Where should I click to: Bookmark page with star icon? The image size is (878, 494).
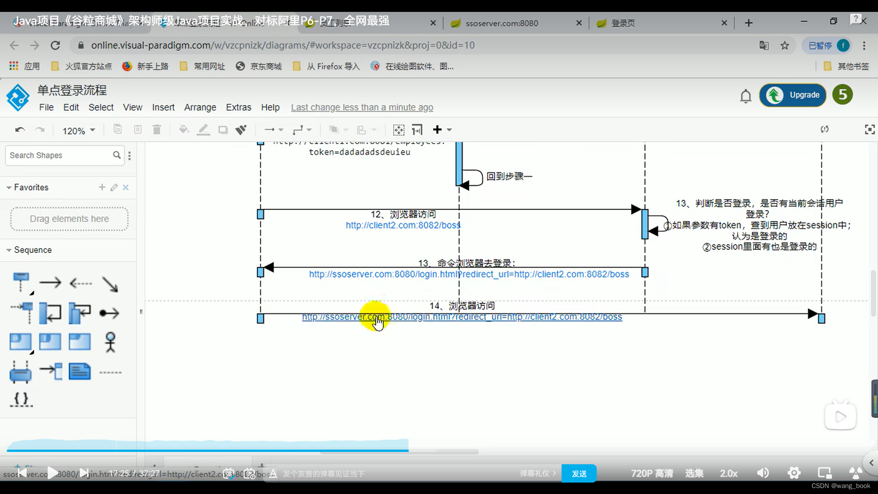(785, 45)
